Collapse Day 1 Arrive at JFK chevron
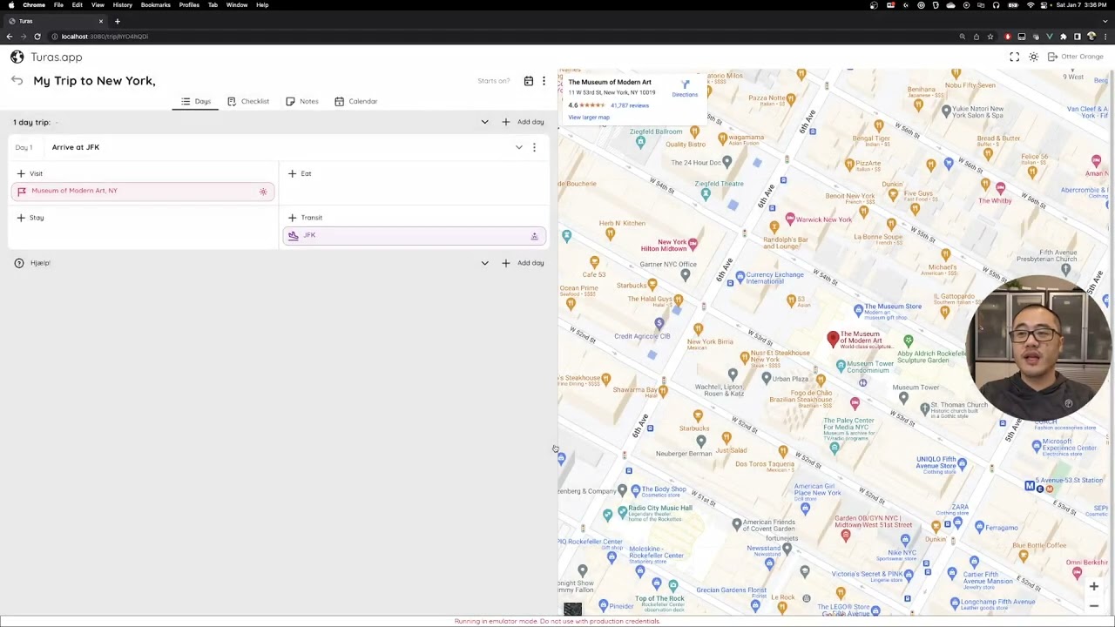Screen dimensions: 1115x627 tap(518, 147)
